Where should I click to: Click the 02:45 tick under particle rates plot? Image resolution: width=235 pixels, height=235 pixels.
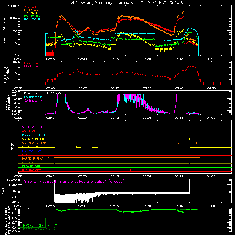(x=51, y=88)
